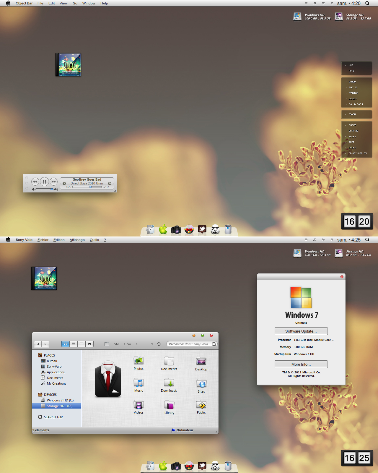Click the stormtrooper icon in the 16:25 desktop dock
This screenshot has width=378, height=473.
tap(215, 466)
